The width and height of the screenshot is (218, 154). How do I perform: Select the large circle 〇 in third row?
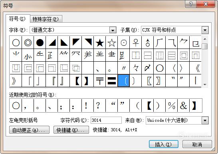(159, 68)
